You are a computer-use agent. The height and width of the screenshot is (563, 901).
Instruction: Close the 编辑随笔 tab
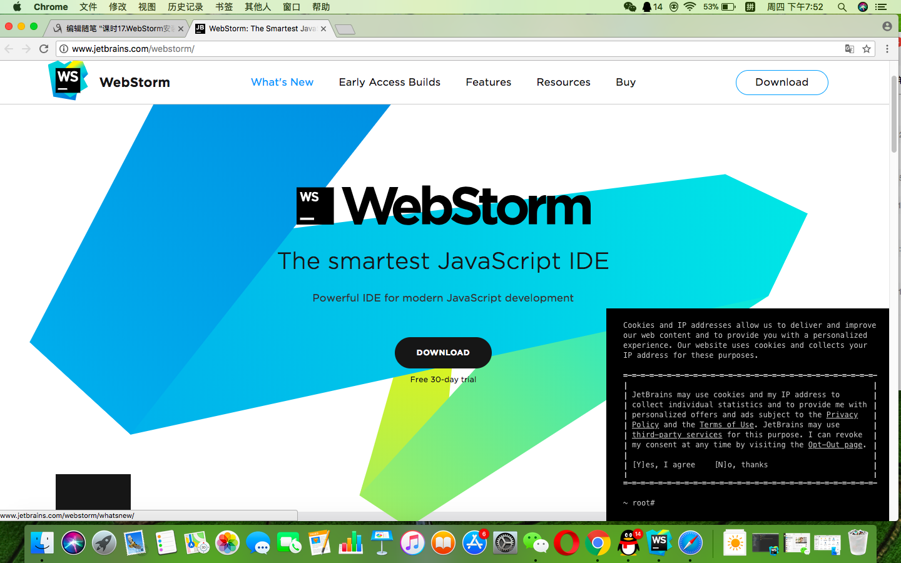coord(181,29)
